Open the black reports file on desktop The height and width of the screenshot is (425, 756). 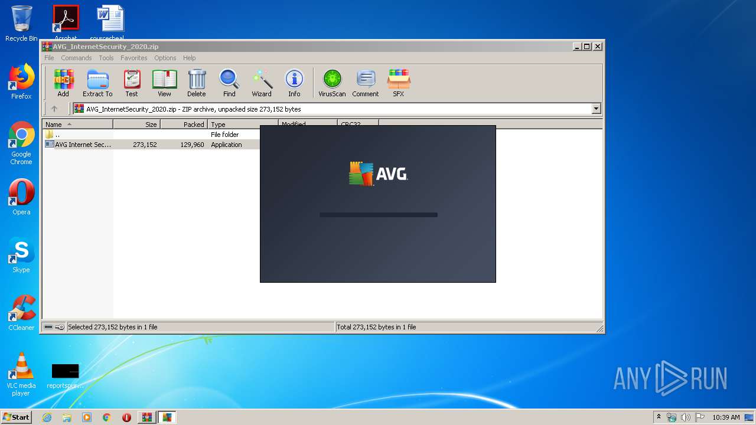(65, 376)
